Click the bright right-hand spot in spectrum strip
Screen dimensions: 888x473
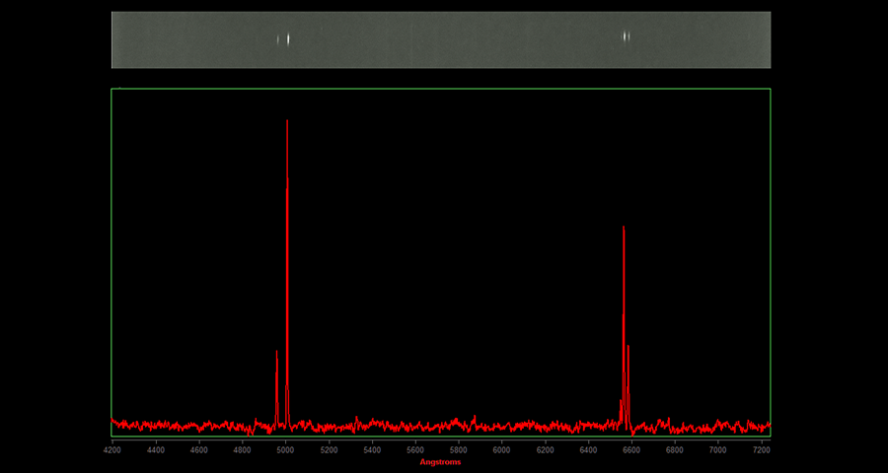626,37
